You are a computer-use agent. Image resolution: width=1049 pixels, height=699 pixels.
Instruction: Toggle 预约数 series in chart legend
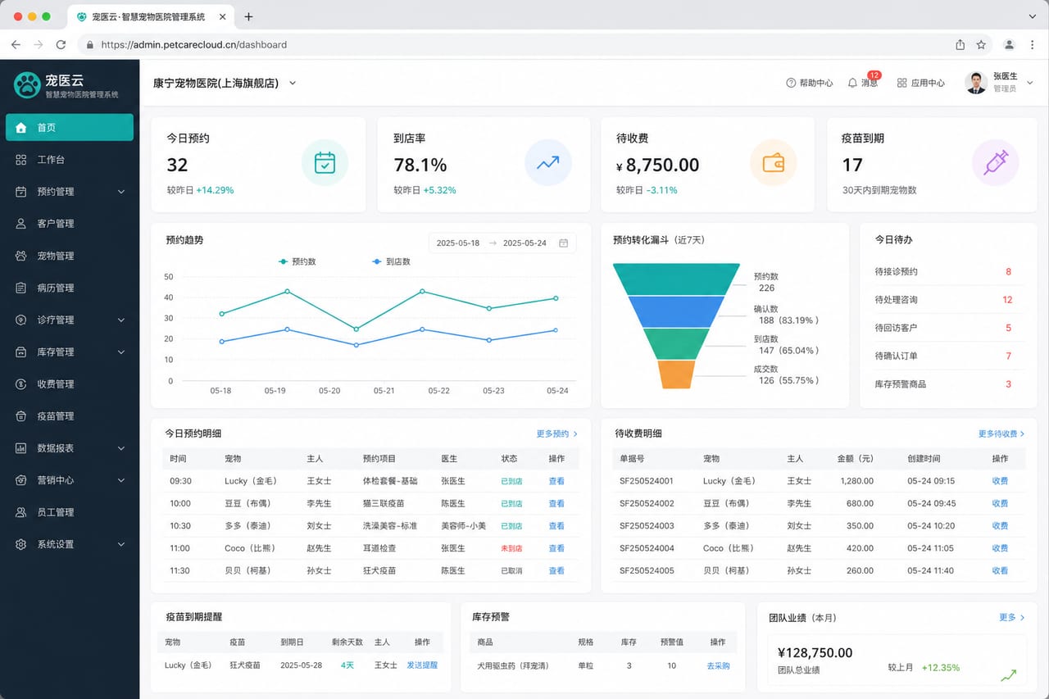pos(297,261)
